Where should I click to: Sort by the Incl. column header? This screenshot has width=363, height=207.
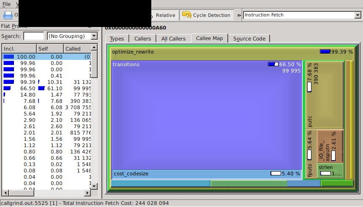[19, 49]
